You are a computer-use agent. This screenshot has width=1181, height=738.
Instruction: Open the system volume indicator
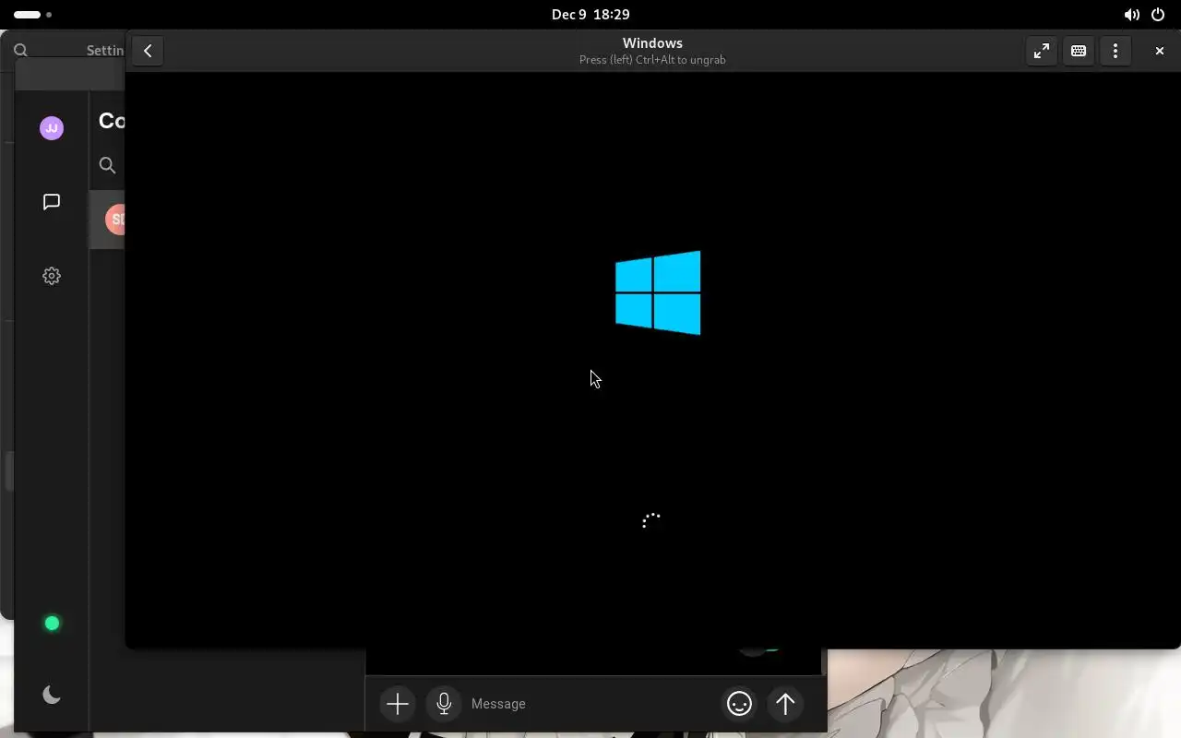pyautogui.click(x=1131, y=15)
